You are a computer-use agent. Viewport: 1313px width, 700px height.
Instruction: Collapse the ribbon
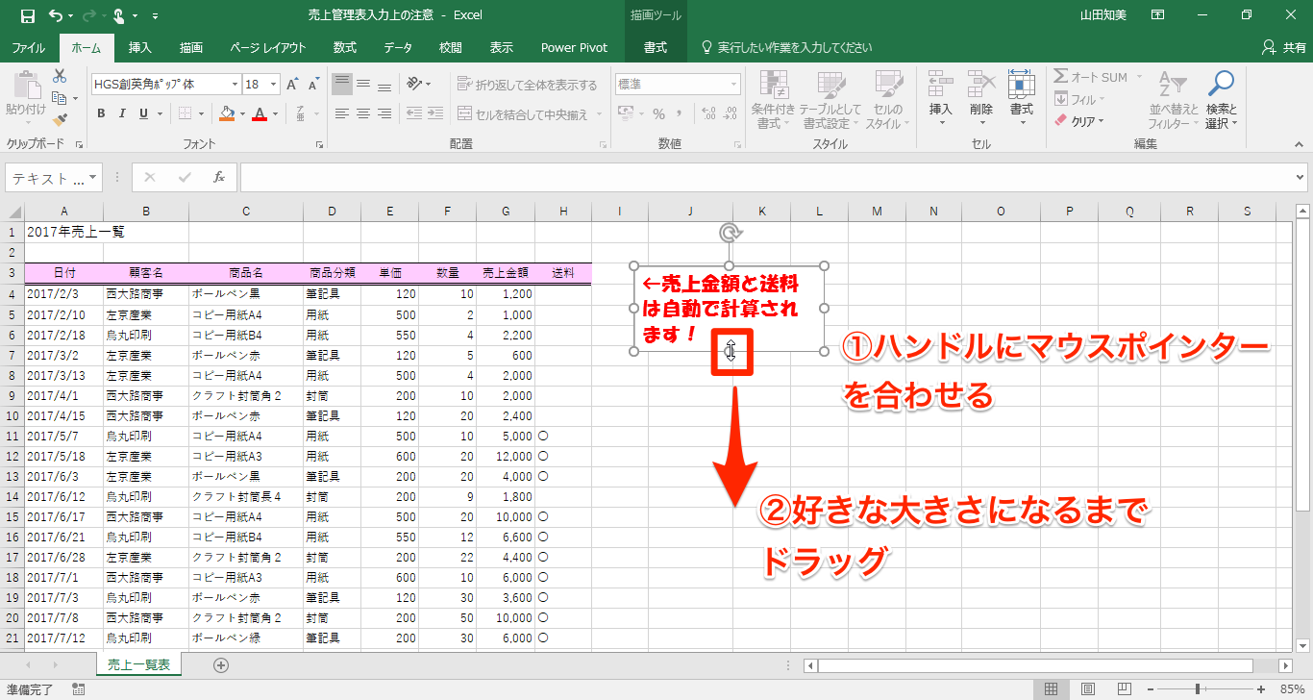1300,144
